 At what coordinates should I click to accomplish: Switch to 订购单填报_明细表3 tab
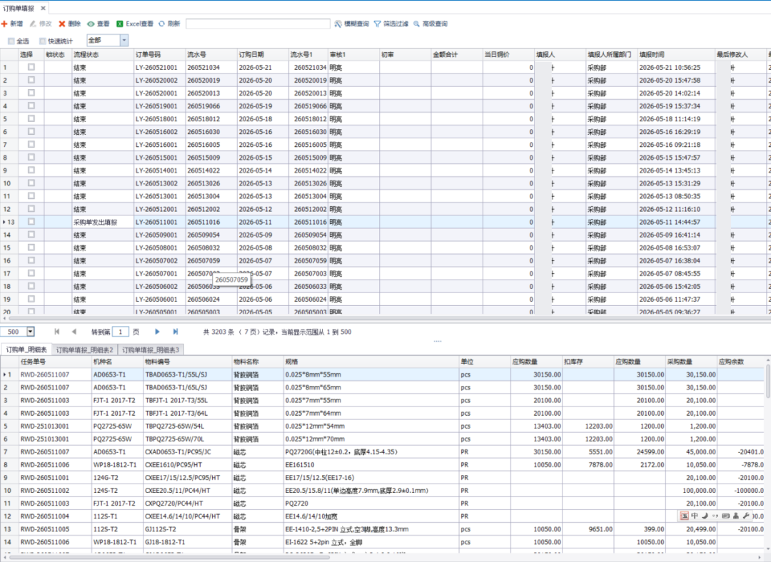tap(151, 349)
